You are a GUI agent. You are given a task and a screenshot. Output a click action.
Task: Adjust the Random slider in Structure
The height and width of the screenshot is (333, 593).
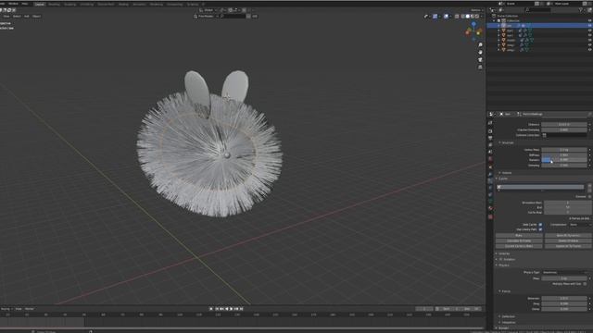564,160
